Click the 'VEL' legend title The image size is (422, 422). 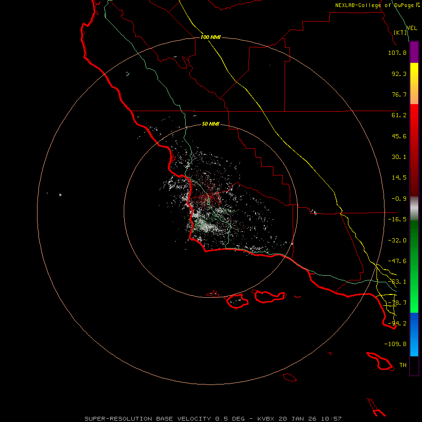[x=412, y=28]
